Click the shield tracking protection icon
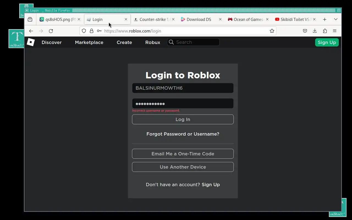This screenshot has width=352, height=220. point(84,31)
